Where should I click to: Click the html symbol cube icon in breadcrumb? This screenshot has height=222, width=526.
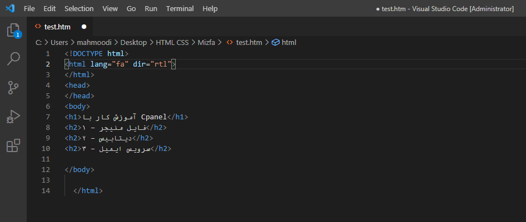coord(275,43)
